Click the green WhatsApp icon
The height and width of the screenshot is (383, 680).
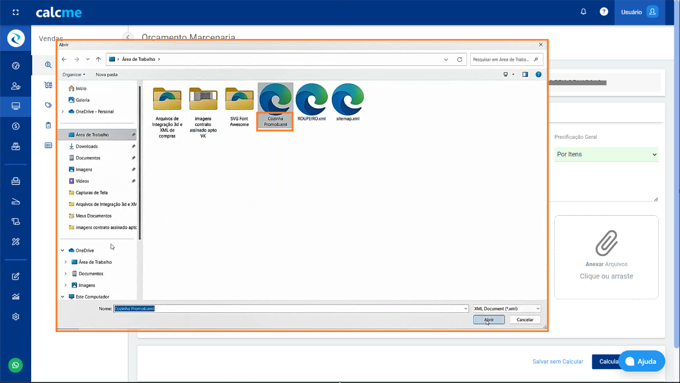click(16, 365)
